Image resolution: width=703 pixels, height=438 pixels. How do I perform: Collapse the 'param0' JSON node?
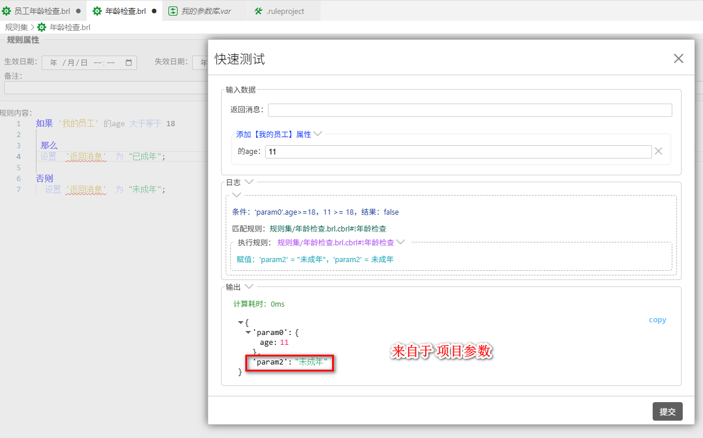pyautogui.click(x=248, y=332)
